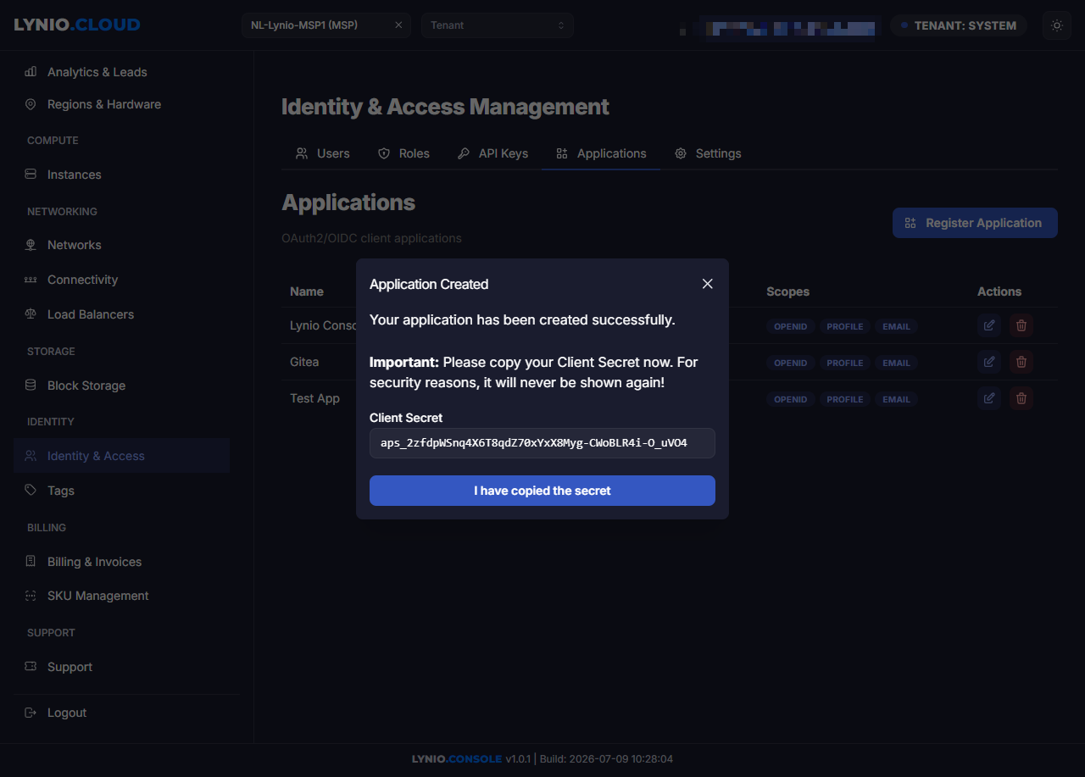
Task: Click the Tags icon in sidebar
Action: pyautogui.click(x=31, y=490)
